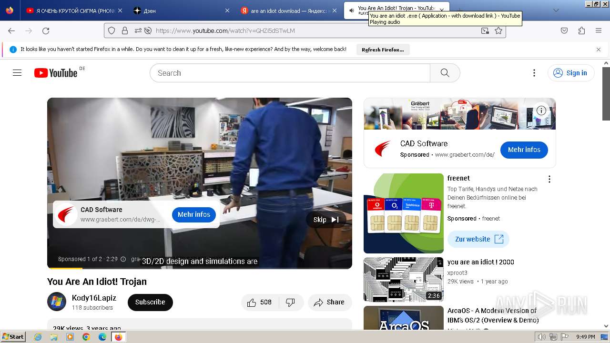Open ad info icon on CAD Software banner

pyautogui.click(x=541, y=111)
